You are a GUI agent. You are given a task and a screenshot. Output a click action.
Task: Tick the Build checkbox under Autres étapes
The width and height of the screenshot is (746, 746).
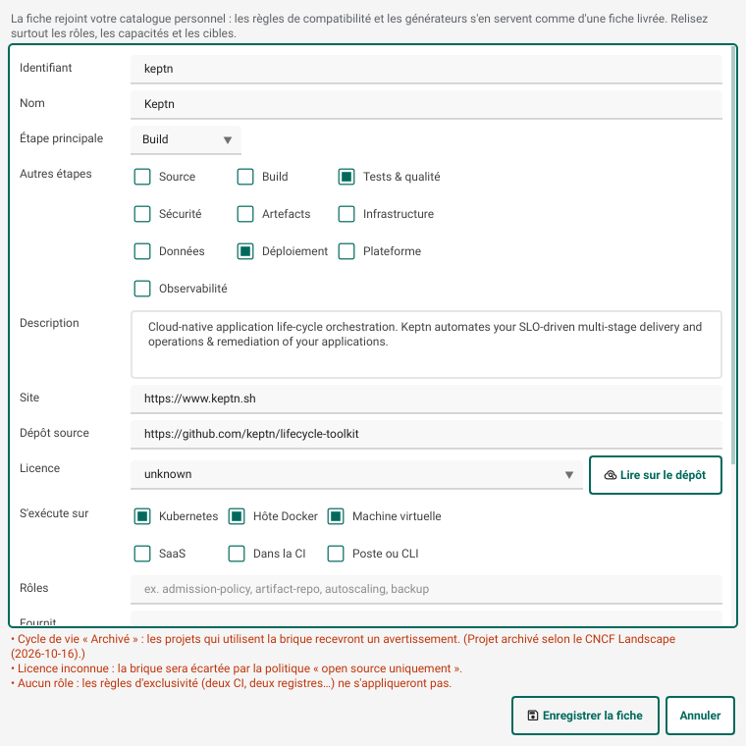[x=245, y=177]
